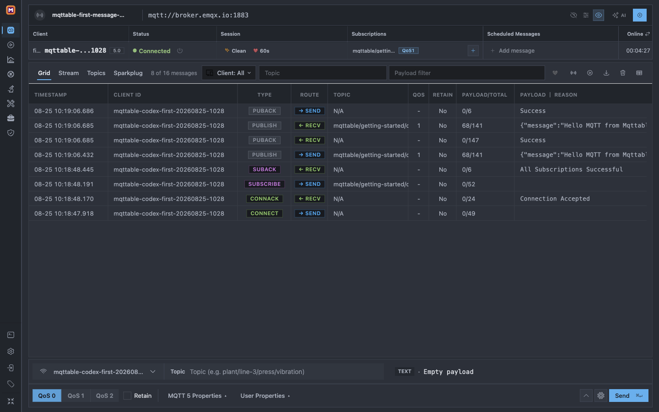Image resolution: width=659 pixels, height=412 pixels.
Task: Select QoS 1 for publishing
Action: [76, 396]
